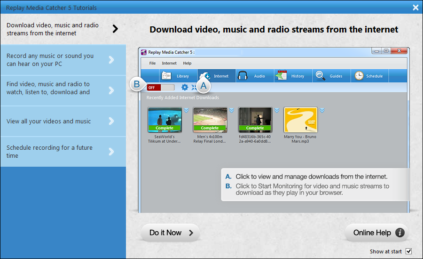Open the Internet menu
This screenshot has width=423, height=259.
(169, 63)
